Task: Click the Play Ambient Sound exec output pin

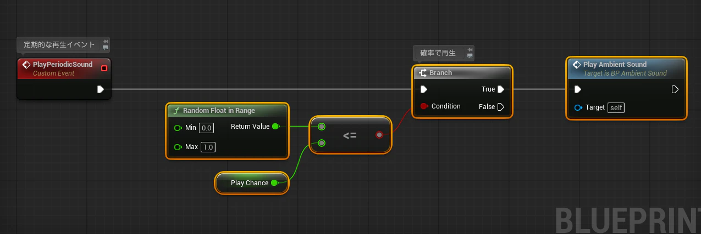Action: (675, 89)
